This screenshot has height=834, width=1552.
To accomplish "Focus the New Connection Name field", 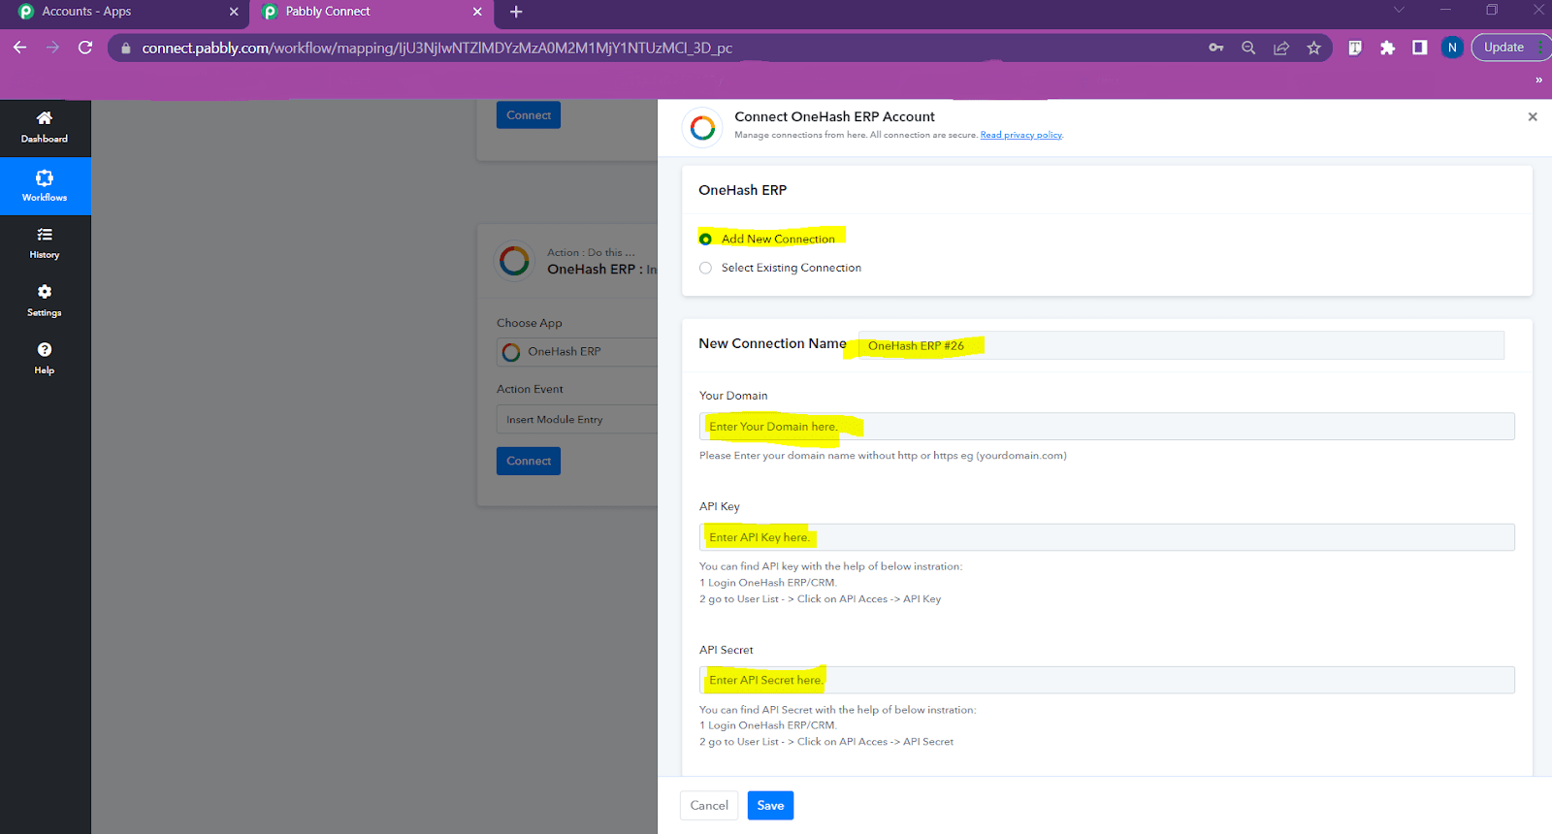I will tap(1180, 345).
